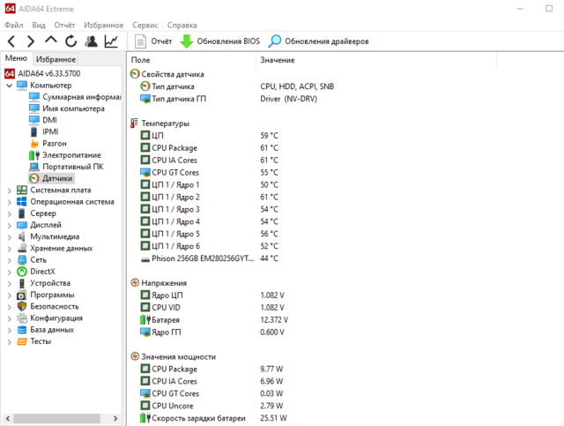Expand the Системная плата node
The height and width of the screenshot is (426, 564).
point(10,190)
